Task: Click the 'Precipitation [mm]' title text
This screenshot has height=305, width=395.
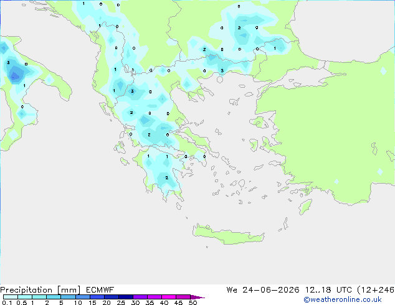Action: [40, 290]
